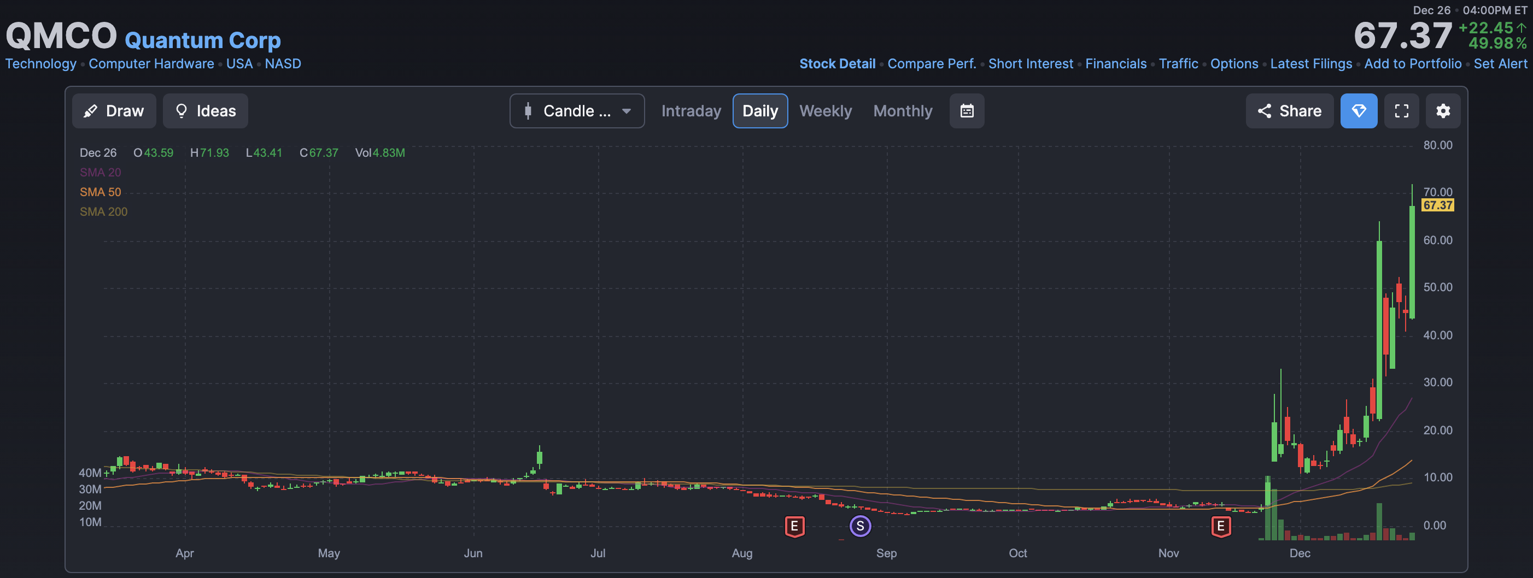Open the Quantum Corp company name link

(x=202, y=40)
